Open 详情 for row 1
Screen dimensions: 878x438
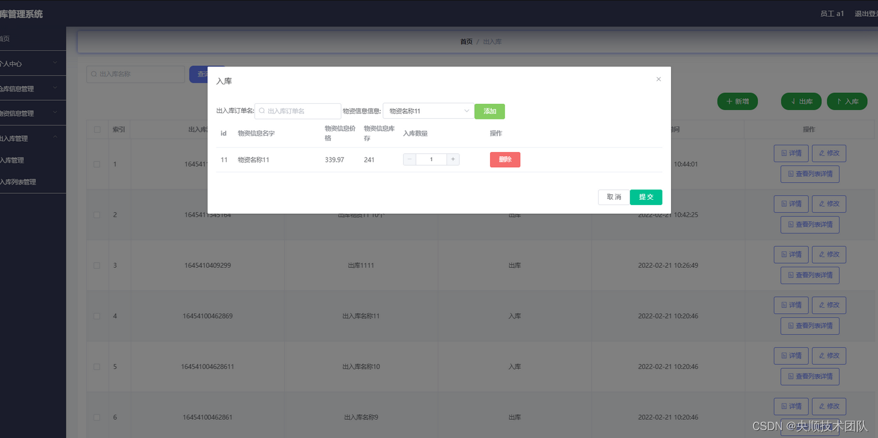[791, 153]
